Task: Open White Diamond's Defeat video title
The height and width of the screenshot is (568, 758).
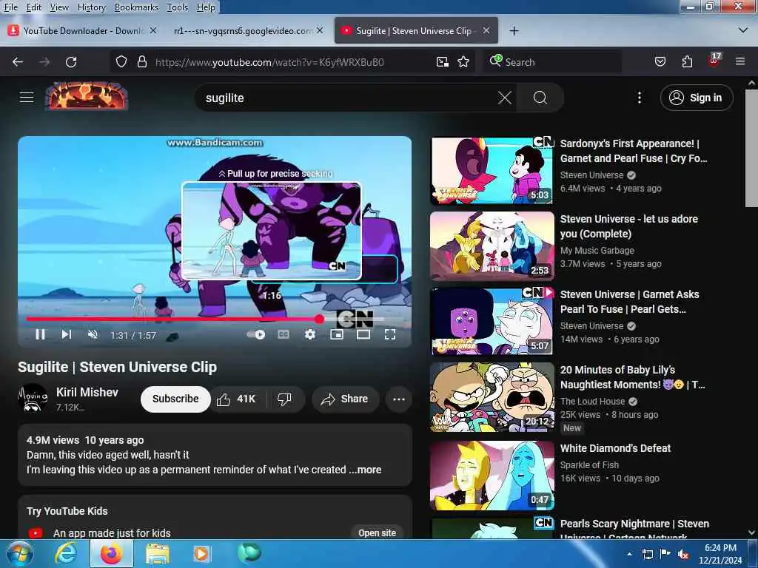Action: [615, 448]
